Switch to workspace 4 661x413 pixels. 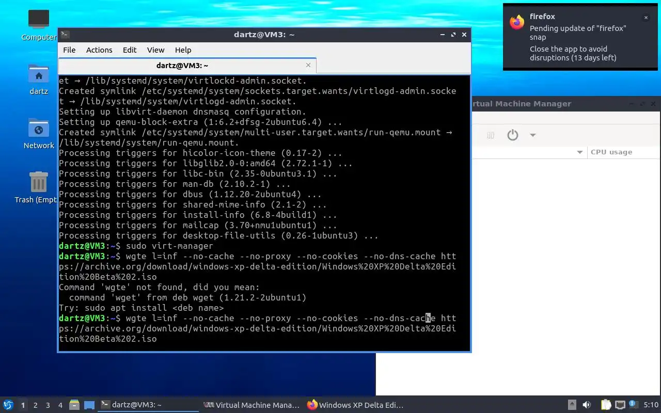click(x=60, y=405)
